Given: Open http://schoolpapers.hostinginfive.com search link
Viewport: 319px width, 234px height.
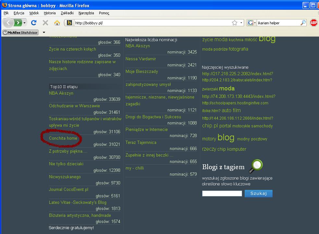Looking at the screenshot, I should point(235,103).
